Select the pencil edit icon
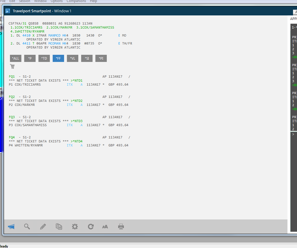 click(43, 227)
